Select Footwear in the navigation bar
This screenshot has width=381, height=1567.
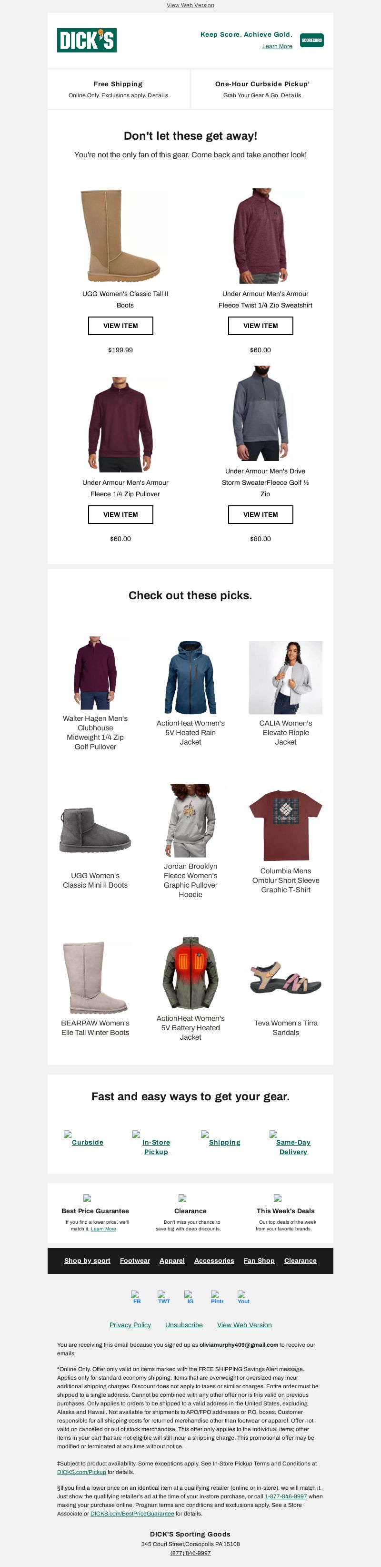(135, 1260)
